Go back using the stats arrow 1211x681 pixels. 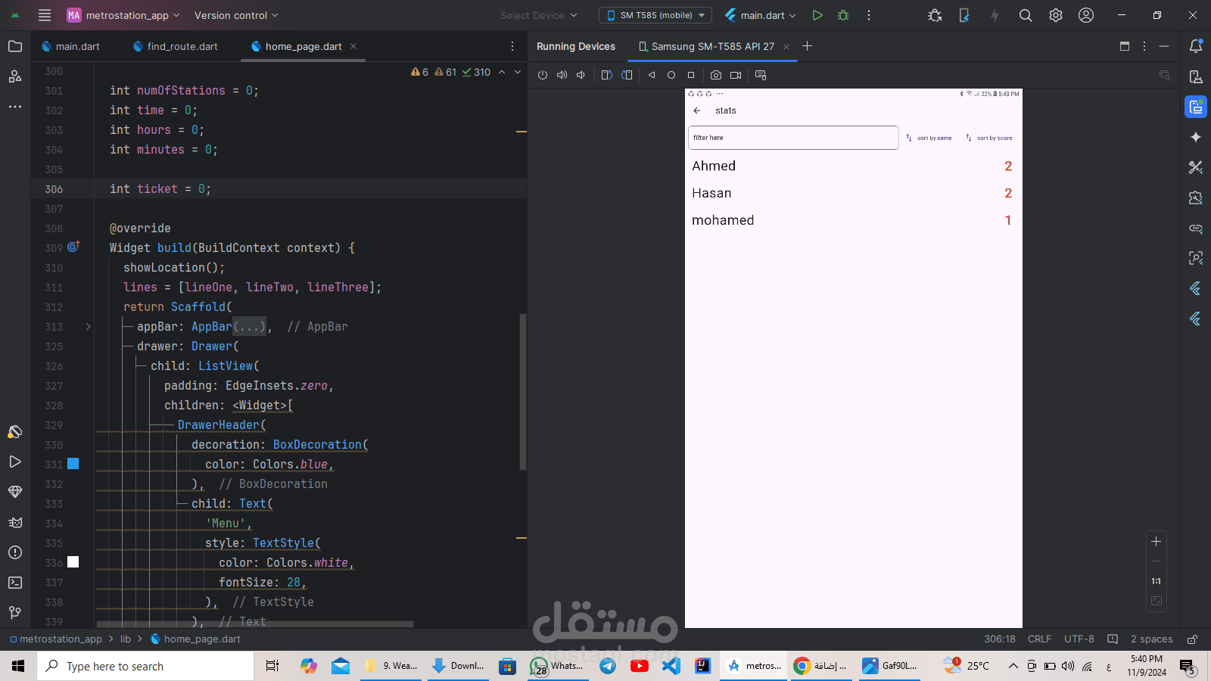tap(697, 110)
